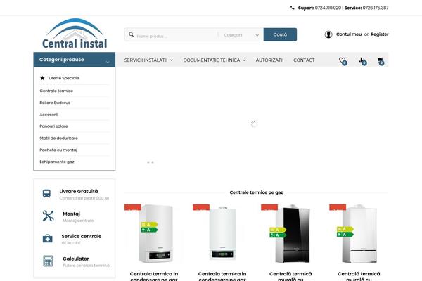Expand the SERVICII INSTALATII menu
The image size is (422, 281).
[148, 60]
